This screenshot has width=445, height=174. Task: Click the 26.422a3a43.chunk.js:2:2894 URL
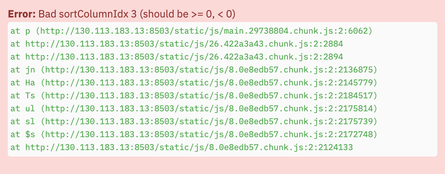click(x=184, y=57)
